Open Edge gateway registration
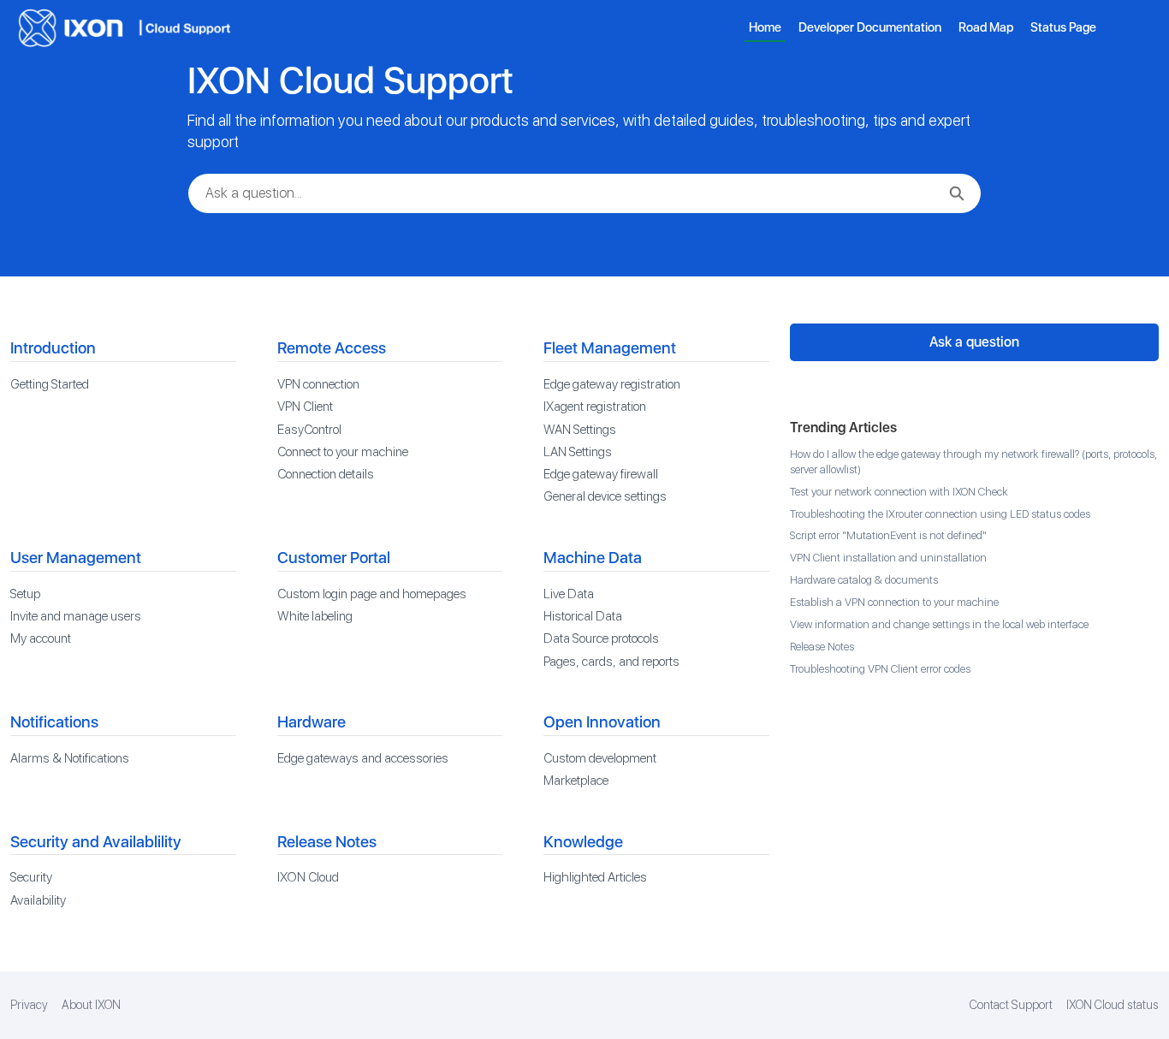Image resolution: width=1169 pixels, height=1039 pixels. [x=611, y=384]
